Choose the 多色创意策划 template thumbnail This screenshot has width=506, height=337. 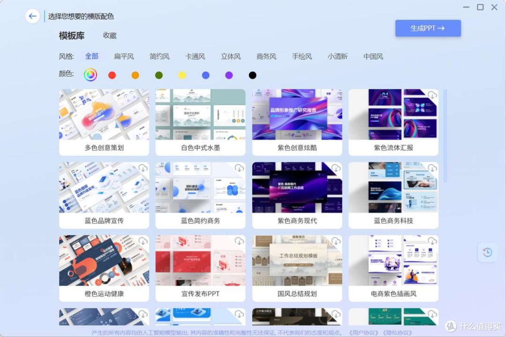tap(104, 115)
